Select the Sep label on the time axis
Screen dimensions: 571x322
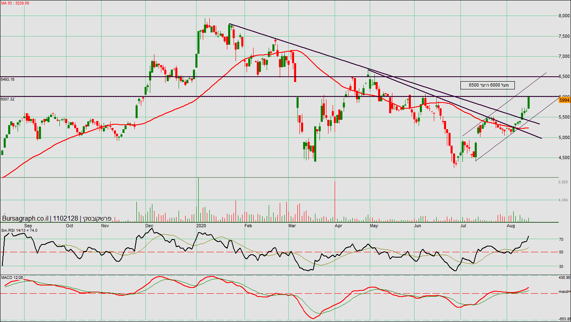pyautogui.click(x=28, y=226)
